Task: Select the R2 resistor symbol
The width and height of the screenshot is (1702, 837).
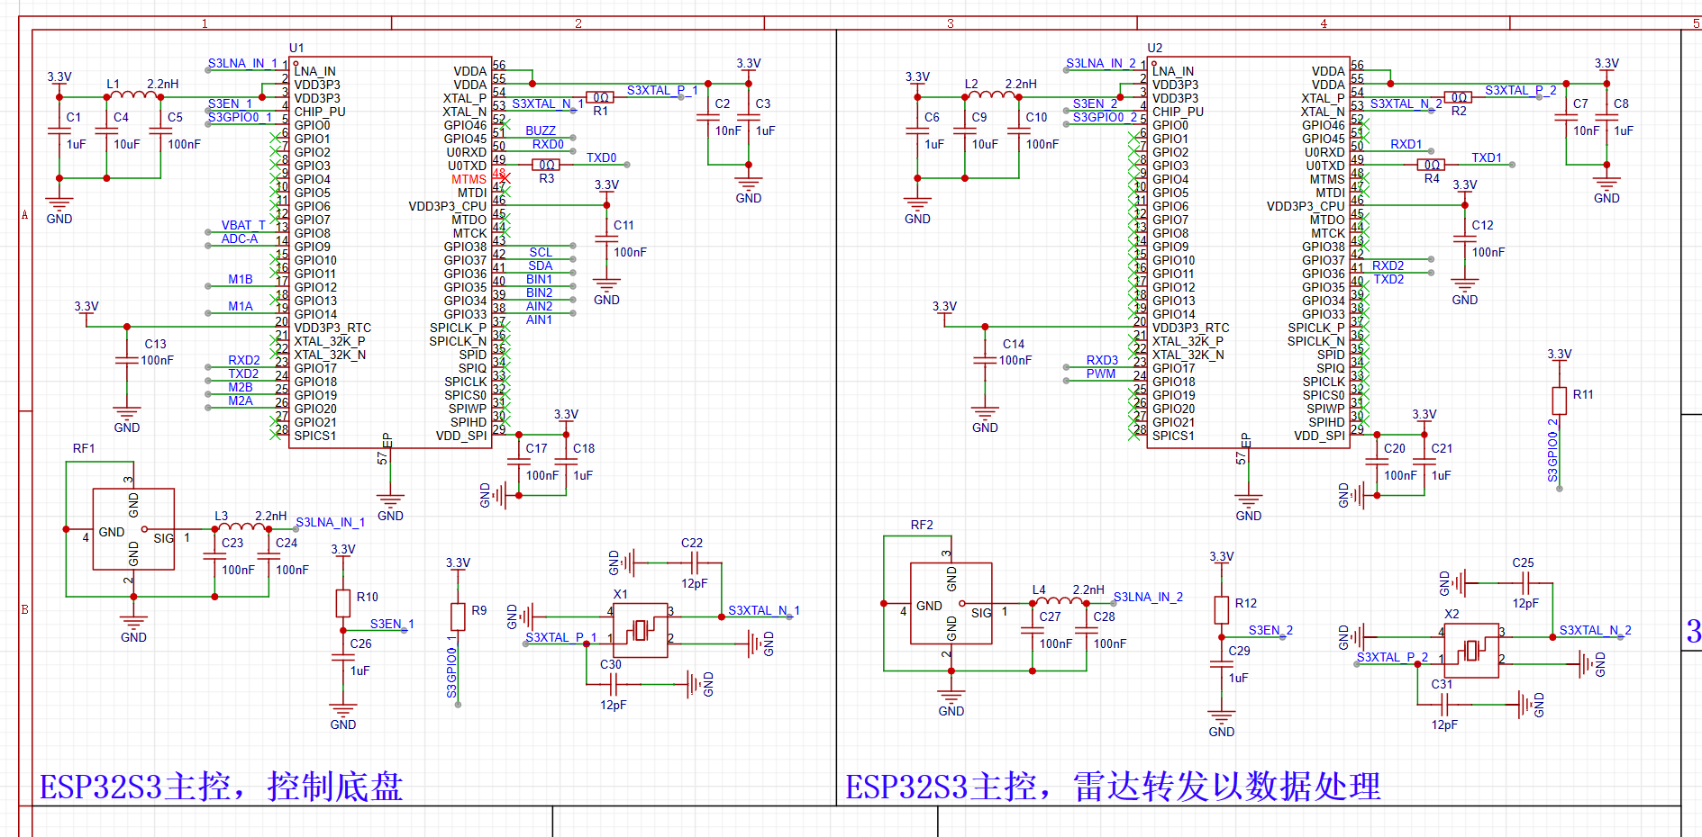Action: point(1459,97)
